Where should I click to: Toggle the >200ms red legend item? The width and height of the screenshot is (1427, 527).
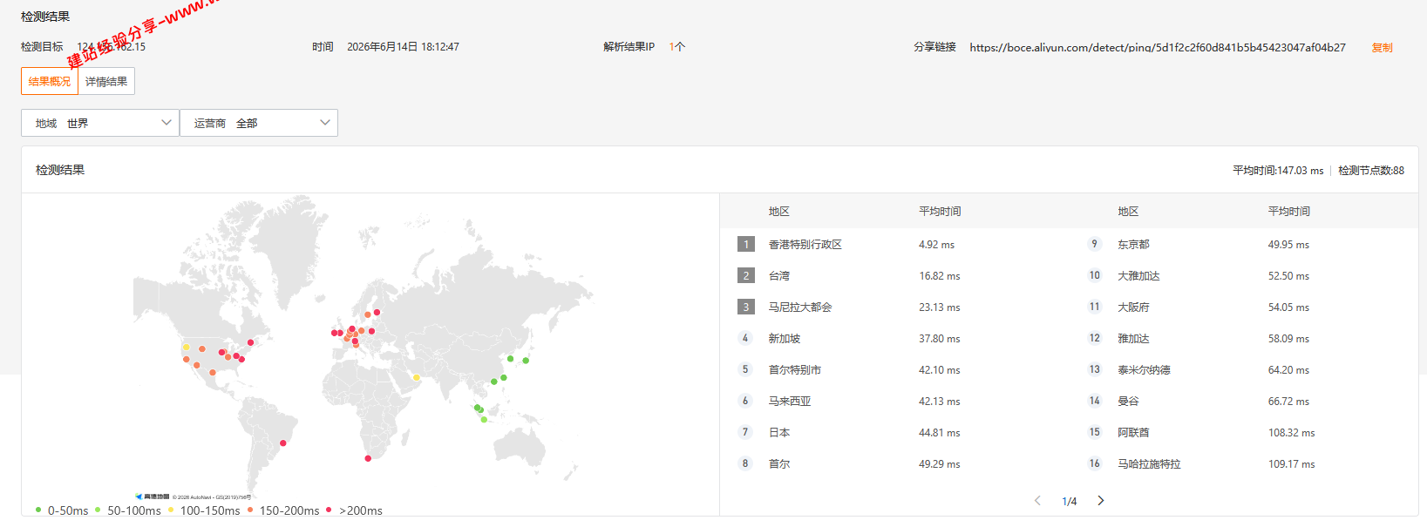click(x=354, y=510)
